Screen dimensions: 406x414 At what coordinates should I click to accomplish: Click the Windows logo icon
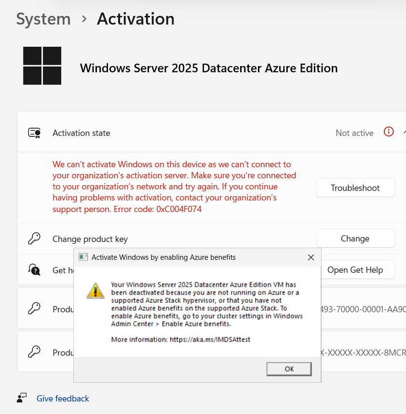pos(42,66)
